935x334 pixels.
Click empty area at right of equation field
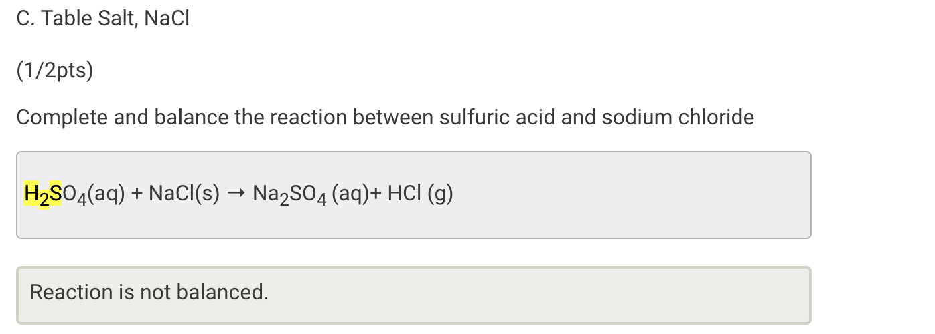636,194
